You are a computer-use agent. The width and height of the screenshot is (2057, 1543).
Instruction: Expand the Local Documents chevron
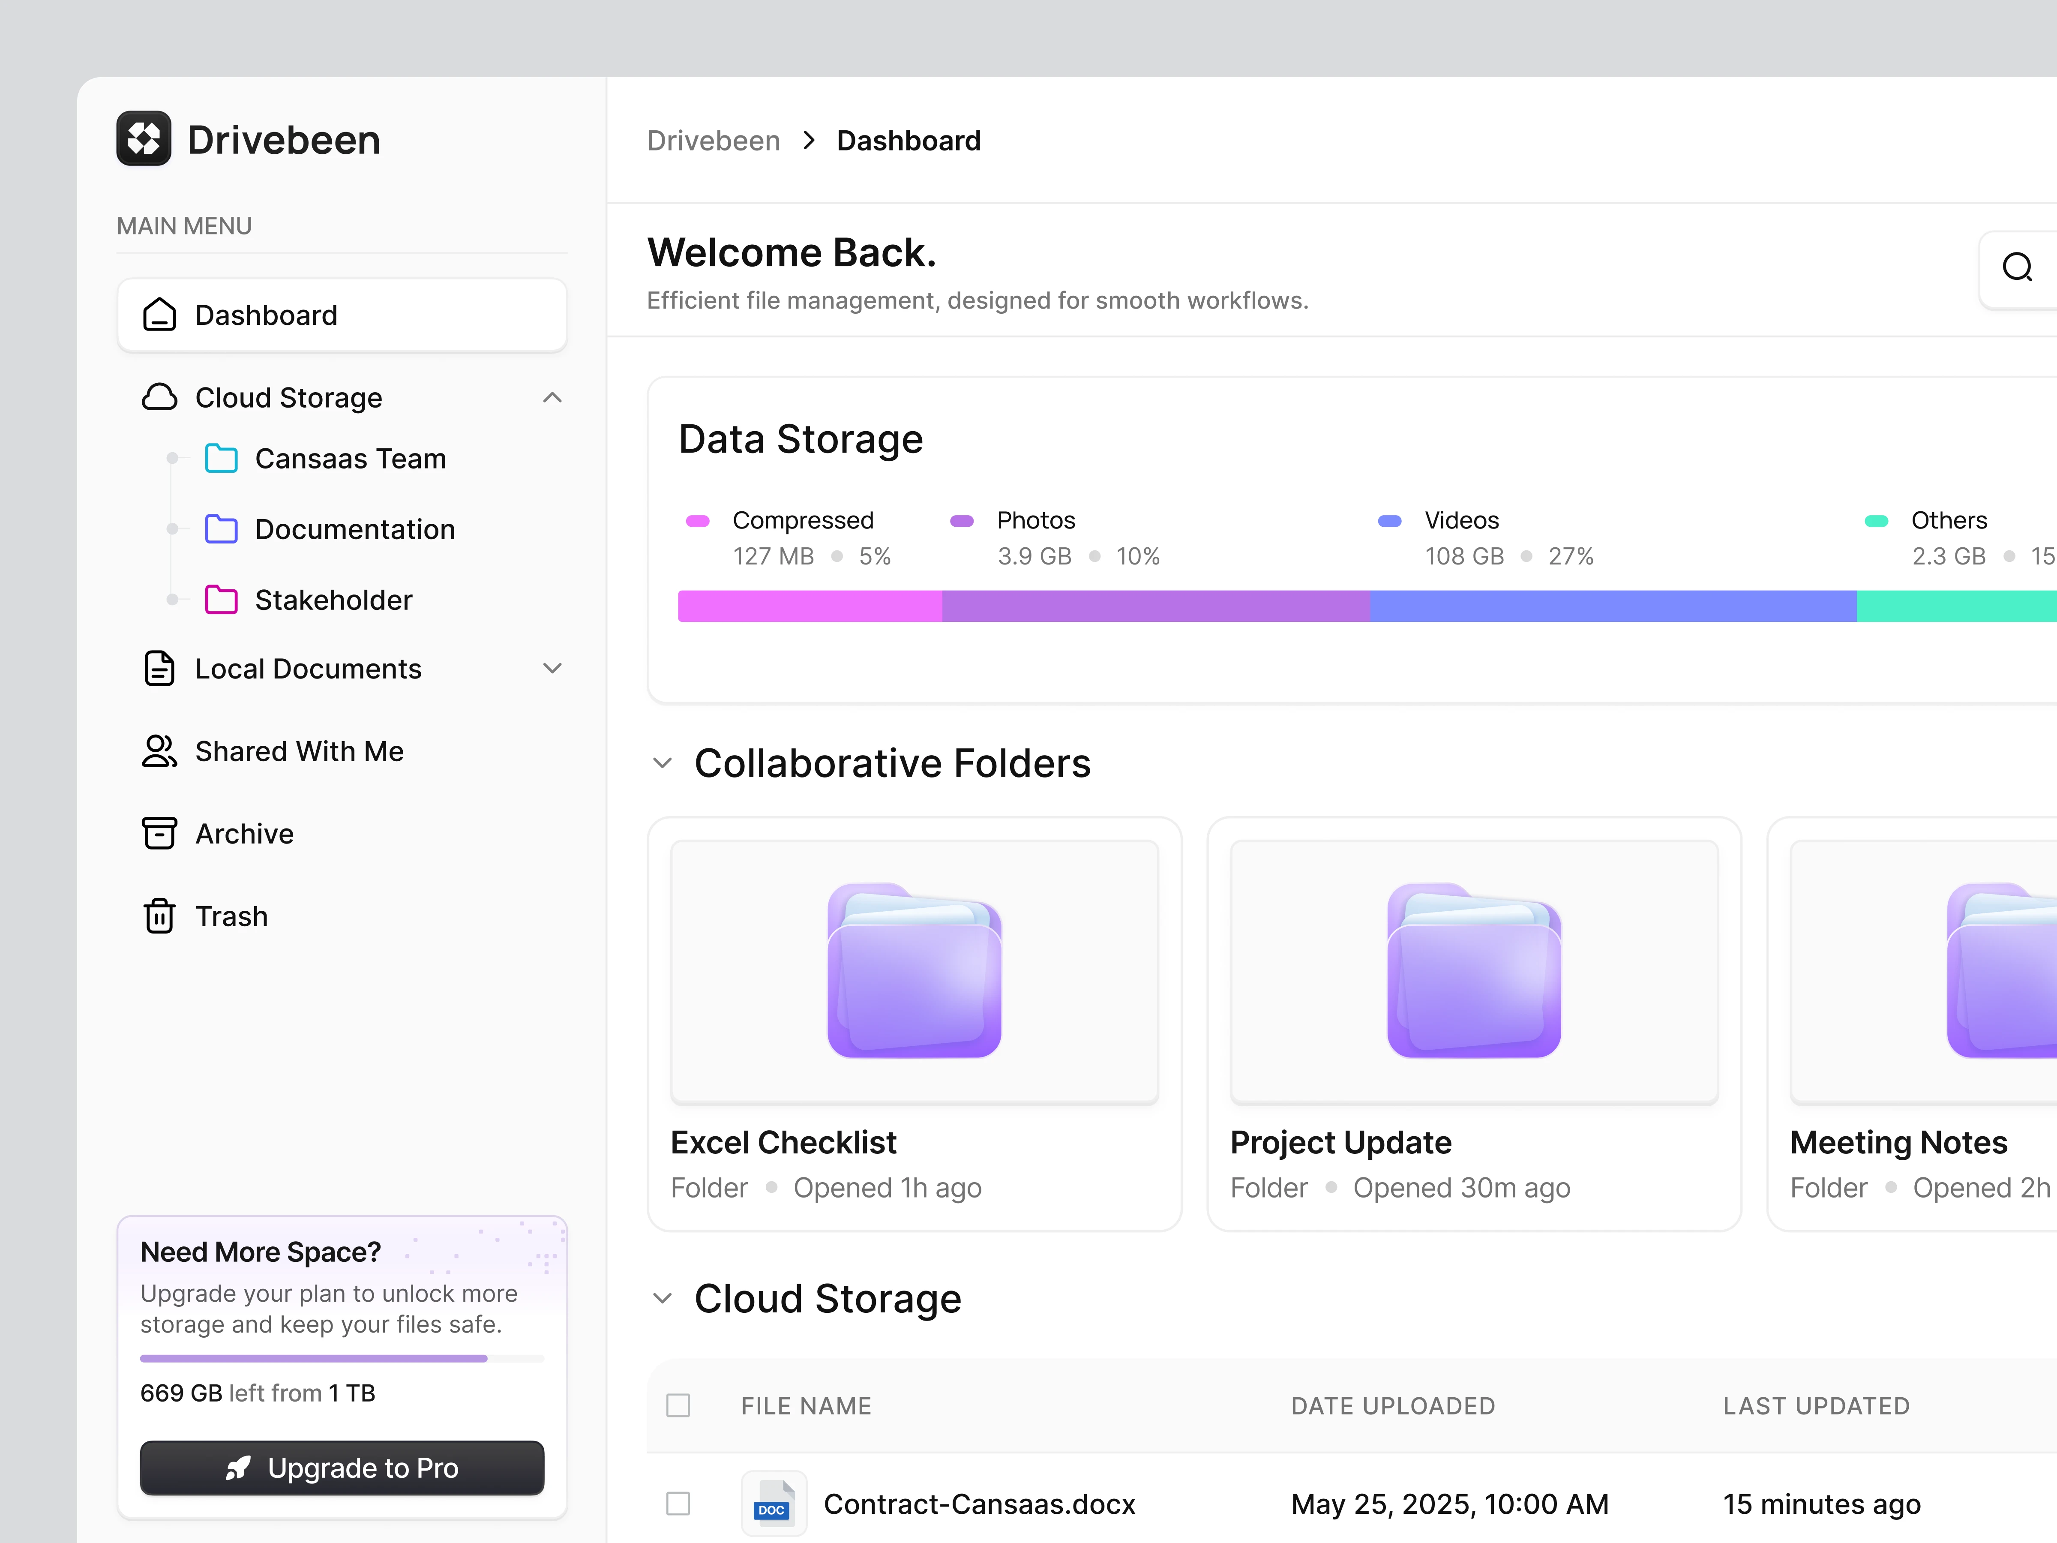tap(552, 669)
